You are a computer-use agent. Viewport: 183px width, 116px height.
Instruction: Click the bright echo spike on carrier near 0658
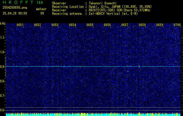[x=139, y=66]
